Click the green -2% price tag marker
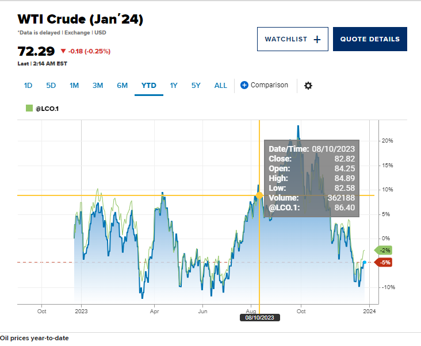 (x=382, y=250)
